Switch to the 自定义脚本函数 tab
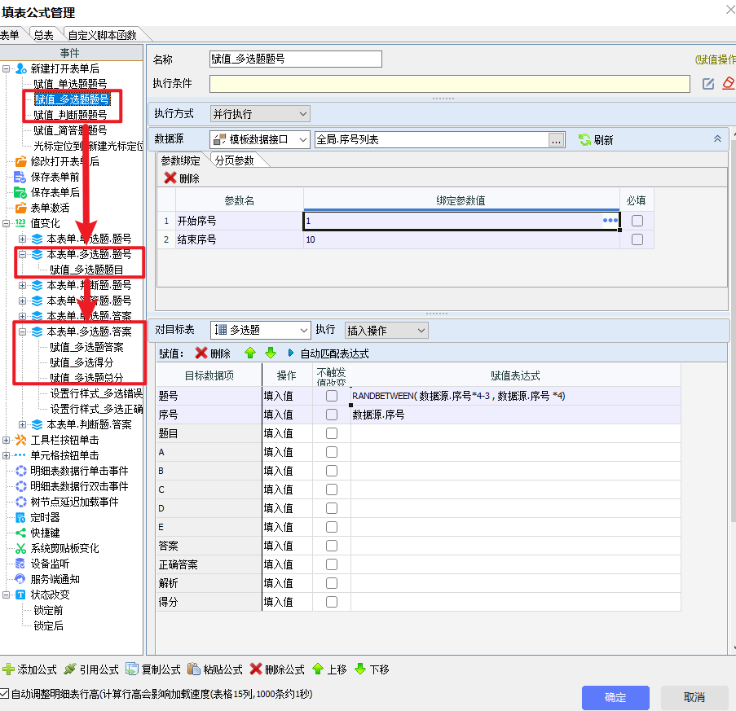Image resolution: width=736 pixels, height=711 pixels. [x=103, y=35]
